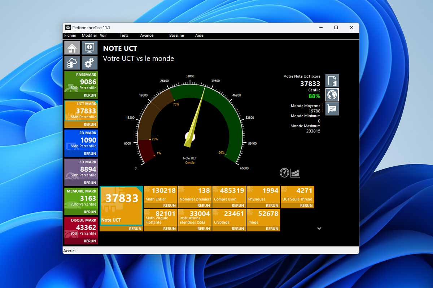Click the large Note UCT score tile
This screenshot has width=433, height=288.
click(x=121, y=205)
